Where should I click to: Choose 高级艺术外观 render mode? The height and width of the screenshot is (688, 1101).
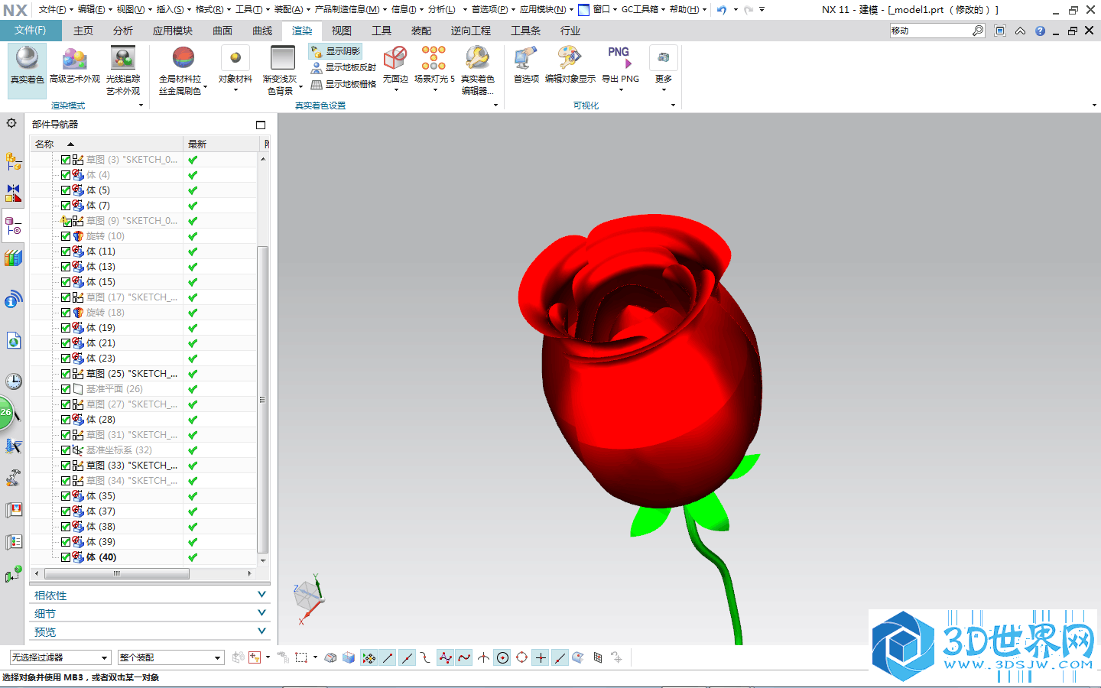74,67
